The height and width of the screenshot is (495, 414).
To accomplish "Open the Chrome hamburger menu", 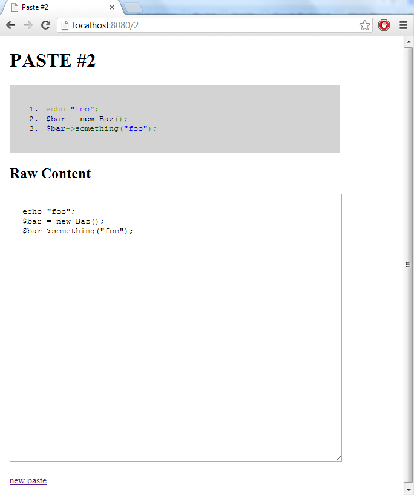I will pyautogui.click(x=403, y=25).
